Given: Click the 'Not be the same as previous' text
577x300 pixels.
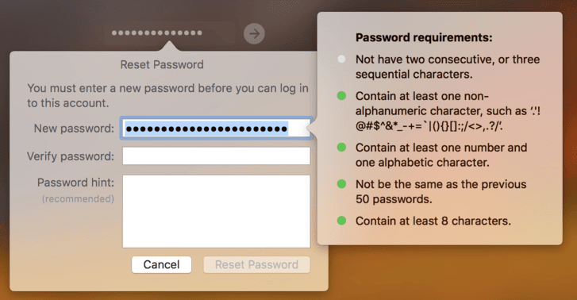Looking at the screenshot, I should click(x=440, y=191).
